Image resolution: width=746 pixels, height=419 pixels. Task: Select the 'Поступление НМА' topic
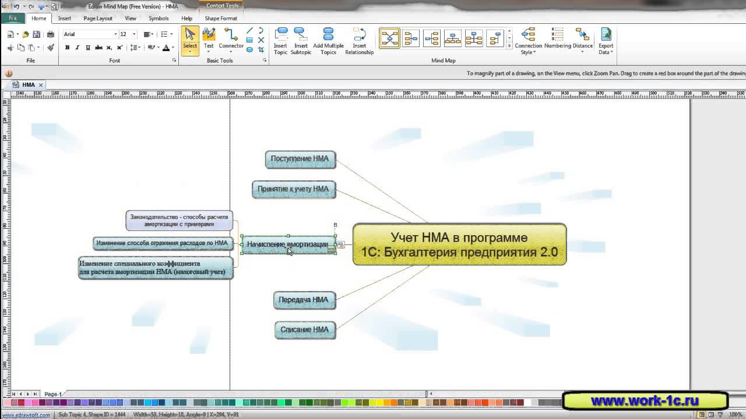click(x=300, y=159)
